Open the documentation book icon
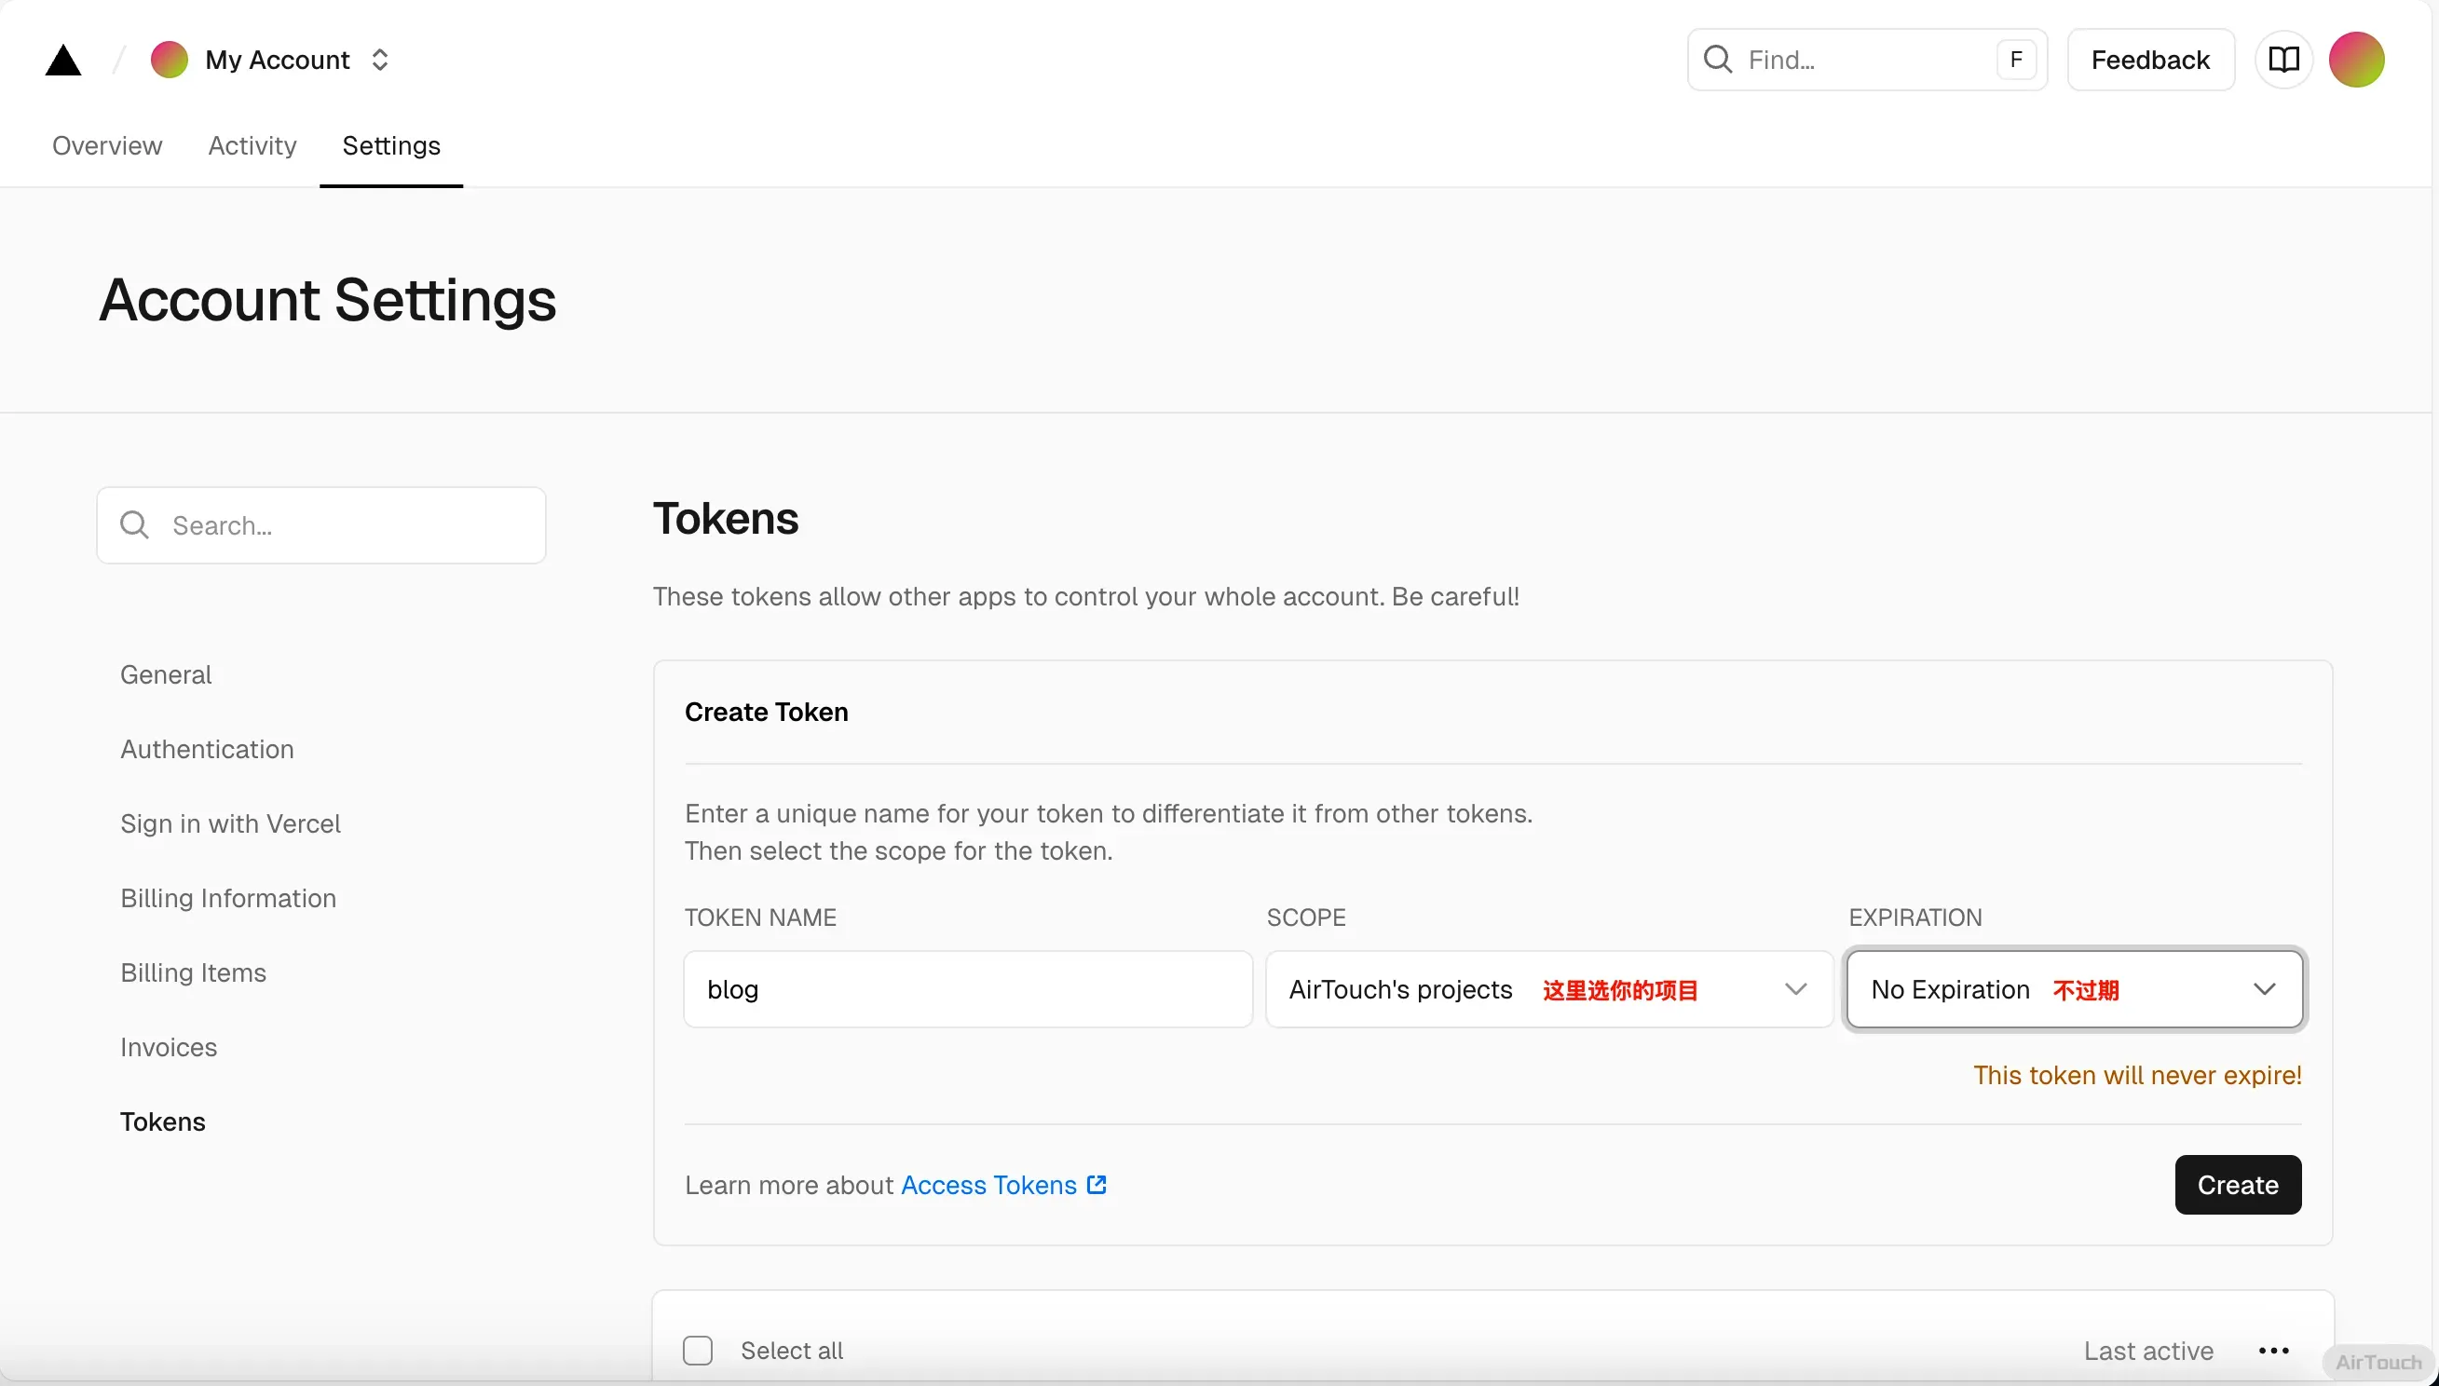The height and width of the screenshot is (1386, 2439). point(2282,60)
